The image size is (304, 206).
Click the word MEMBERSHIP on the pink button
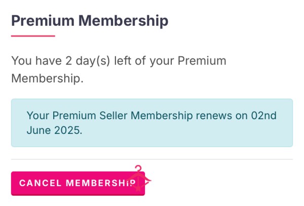(x=101, y=183)
